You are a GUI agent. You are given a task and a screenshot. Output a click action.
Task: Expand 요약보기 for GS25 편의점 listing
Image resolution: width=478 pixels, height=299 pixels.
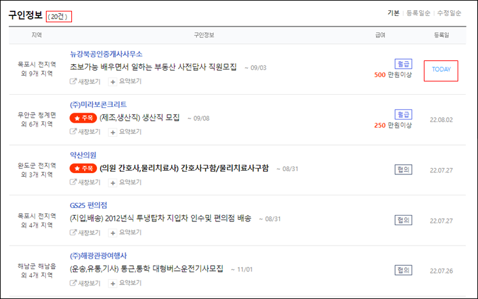point(126,233)
